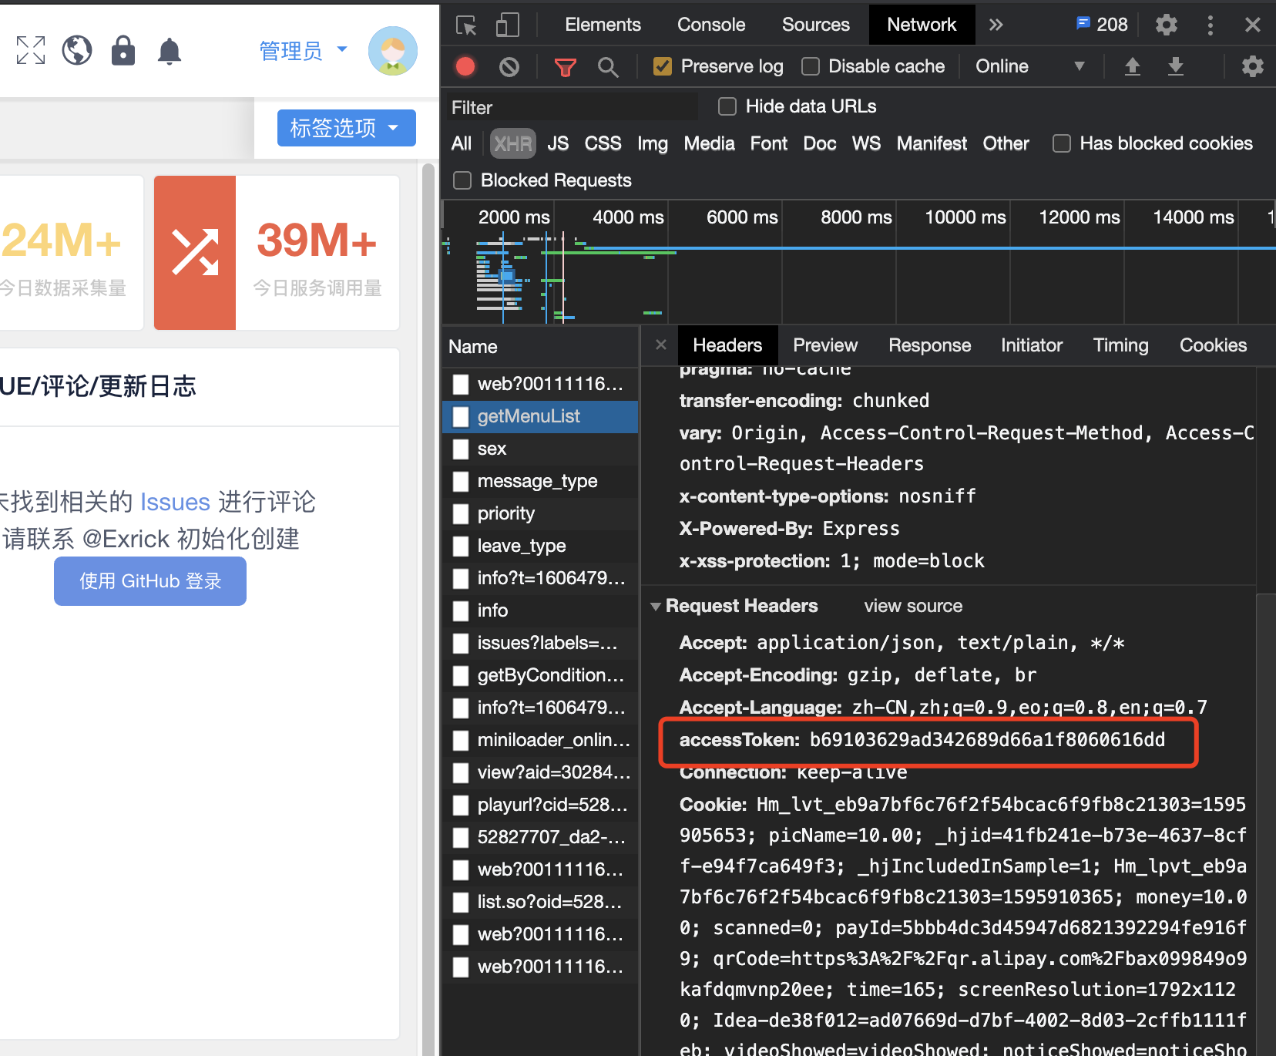This screenshot has width=1276, height=1056.
Task: Click the Issues link
Action: pyautogui.click(x=175, y=502)
